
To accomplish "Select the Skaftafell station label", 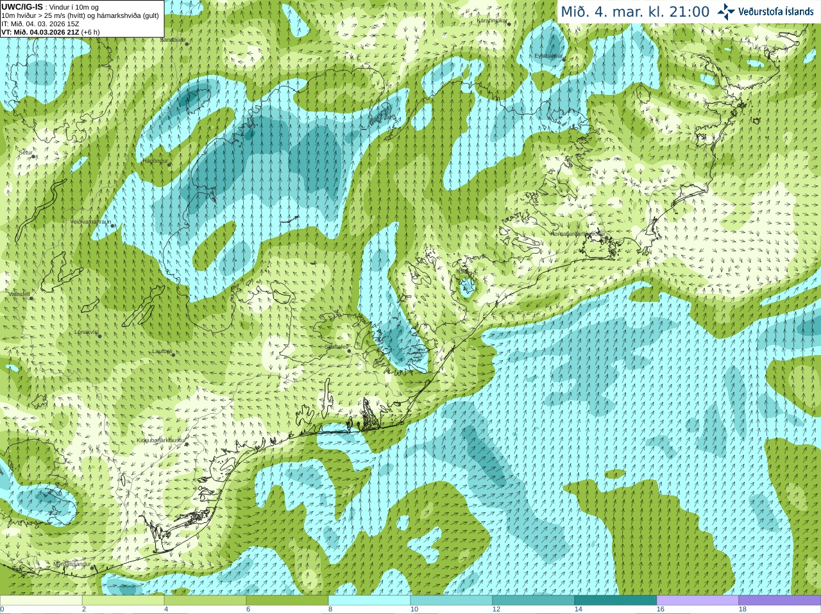I will 337,347.
